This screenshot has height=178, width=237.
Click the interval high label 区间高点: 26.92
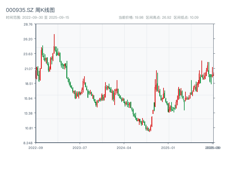(x=158, y=18)
